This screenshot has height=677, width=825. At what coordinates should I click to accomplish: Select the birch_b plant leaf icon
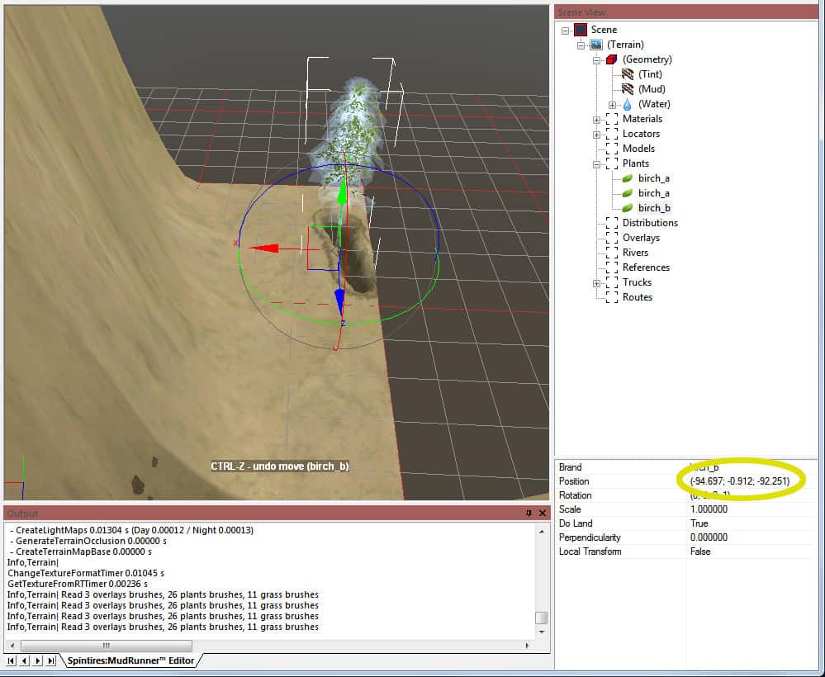(628, 208)
